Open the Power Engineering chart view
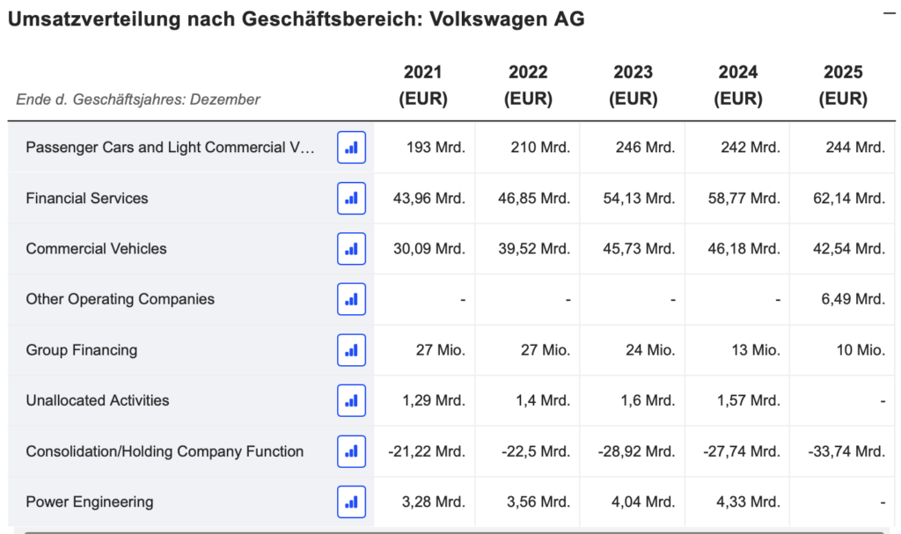Screen dimensions: 901x534 point(351,501)
